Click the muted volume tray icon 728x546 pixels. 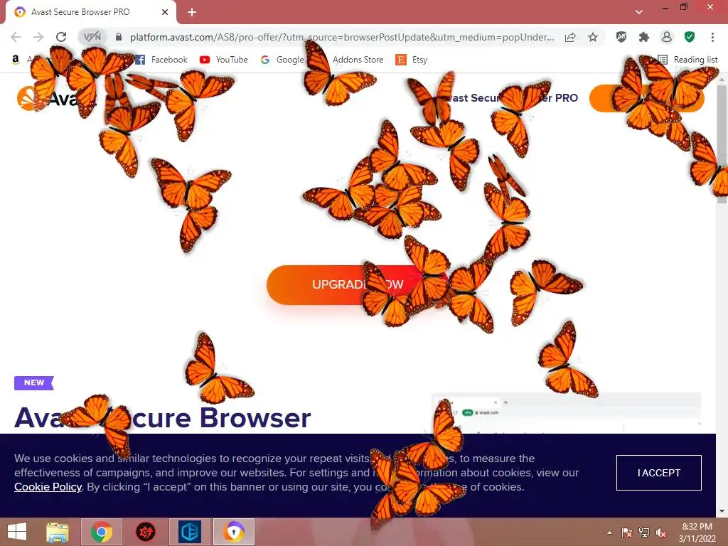click(660, 532)
